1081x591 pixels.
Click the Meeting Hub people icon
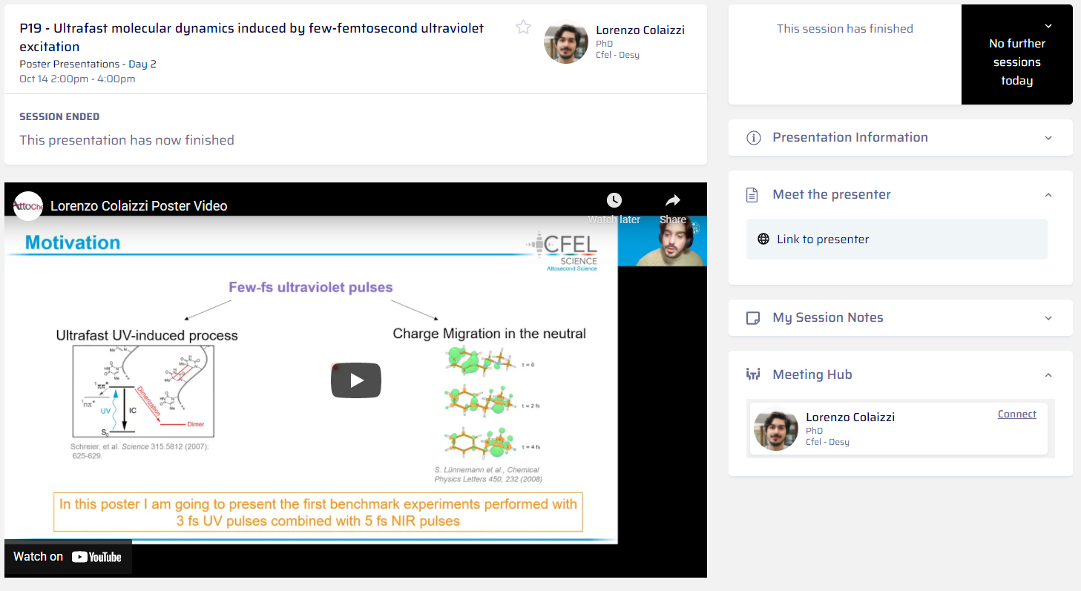pyautogui.click(x=752, y=374)
